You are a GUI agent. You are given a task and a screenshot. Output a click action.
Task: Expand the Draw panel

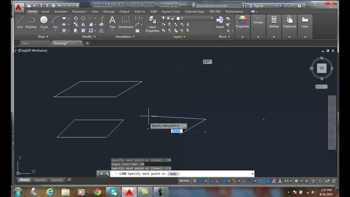coord(43,37)
